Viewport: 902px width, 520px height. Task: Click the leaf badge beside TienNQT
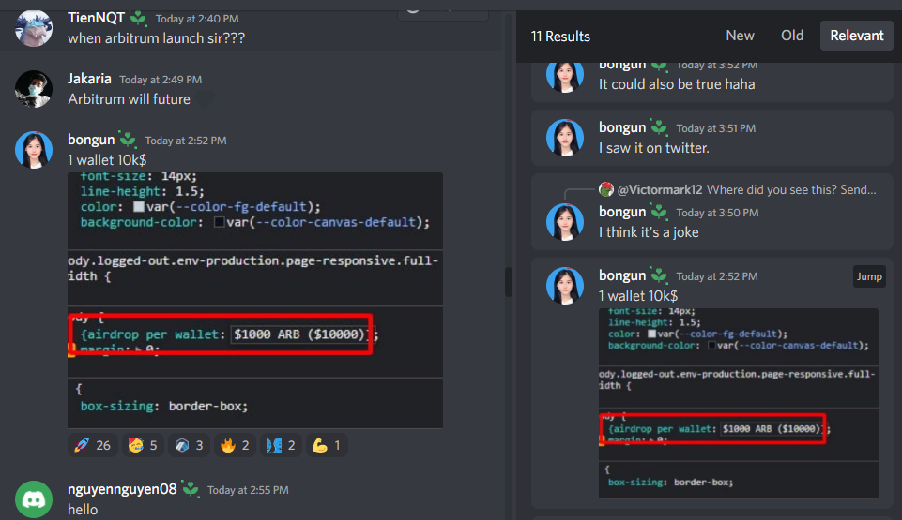(138, 18)
